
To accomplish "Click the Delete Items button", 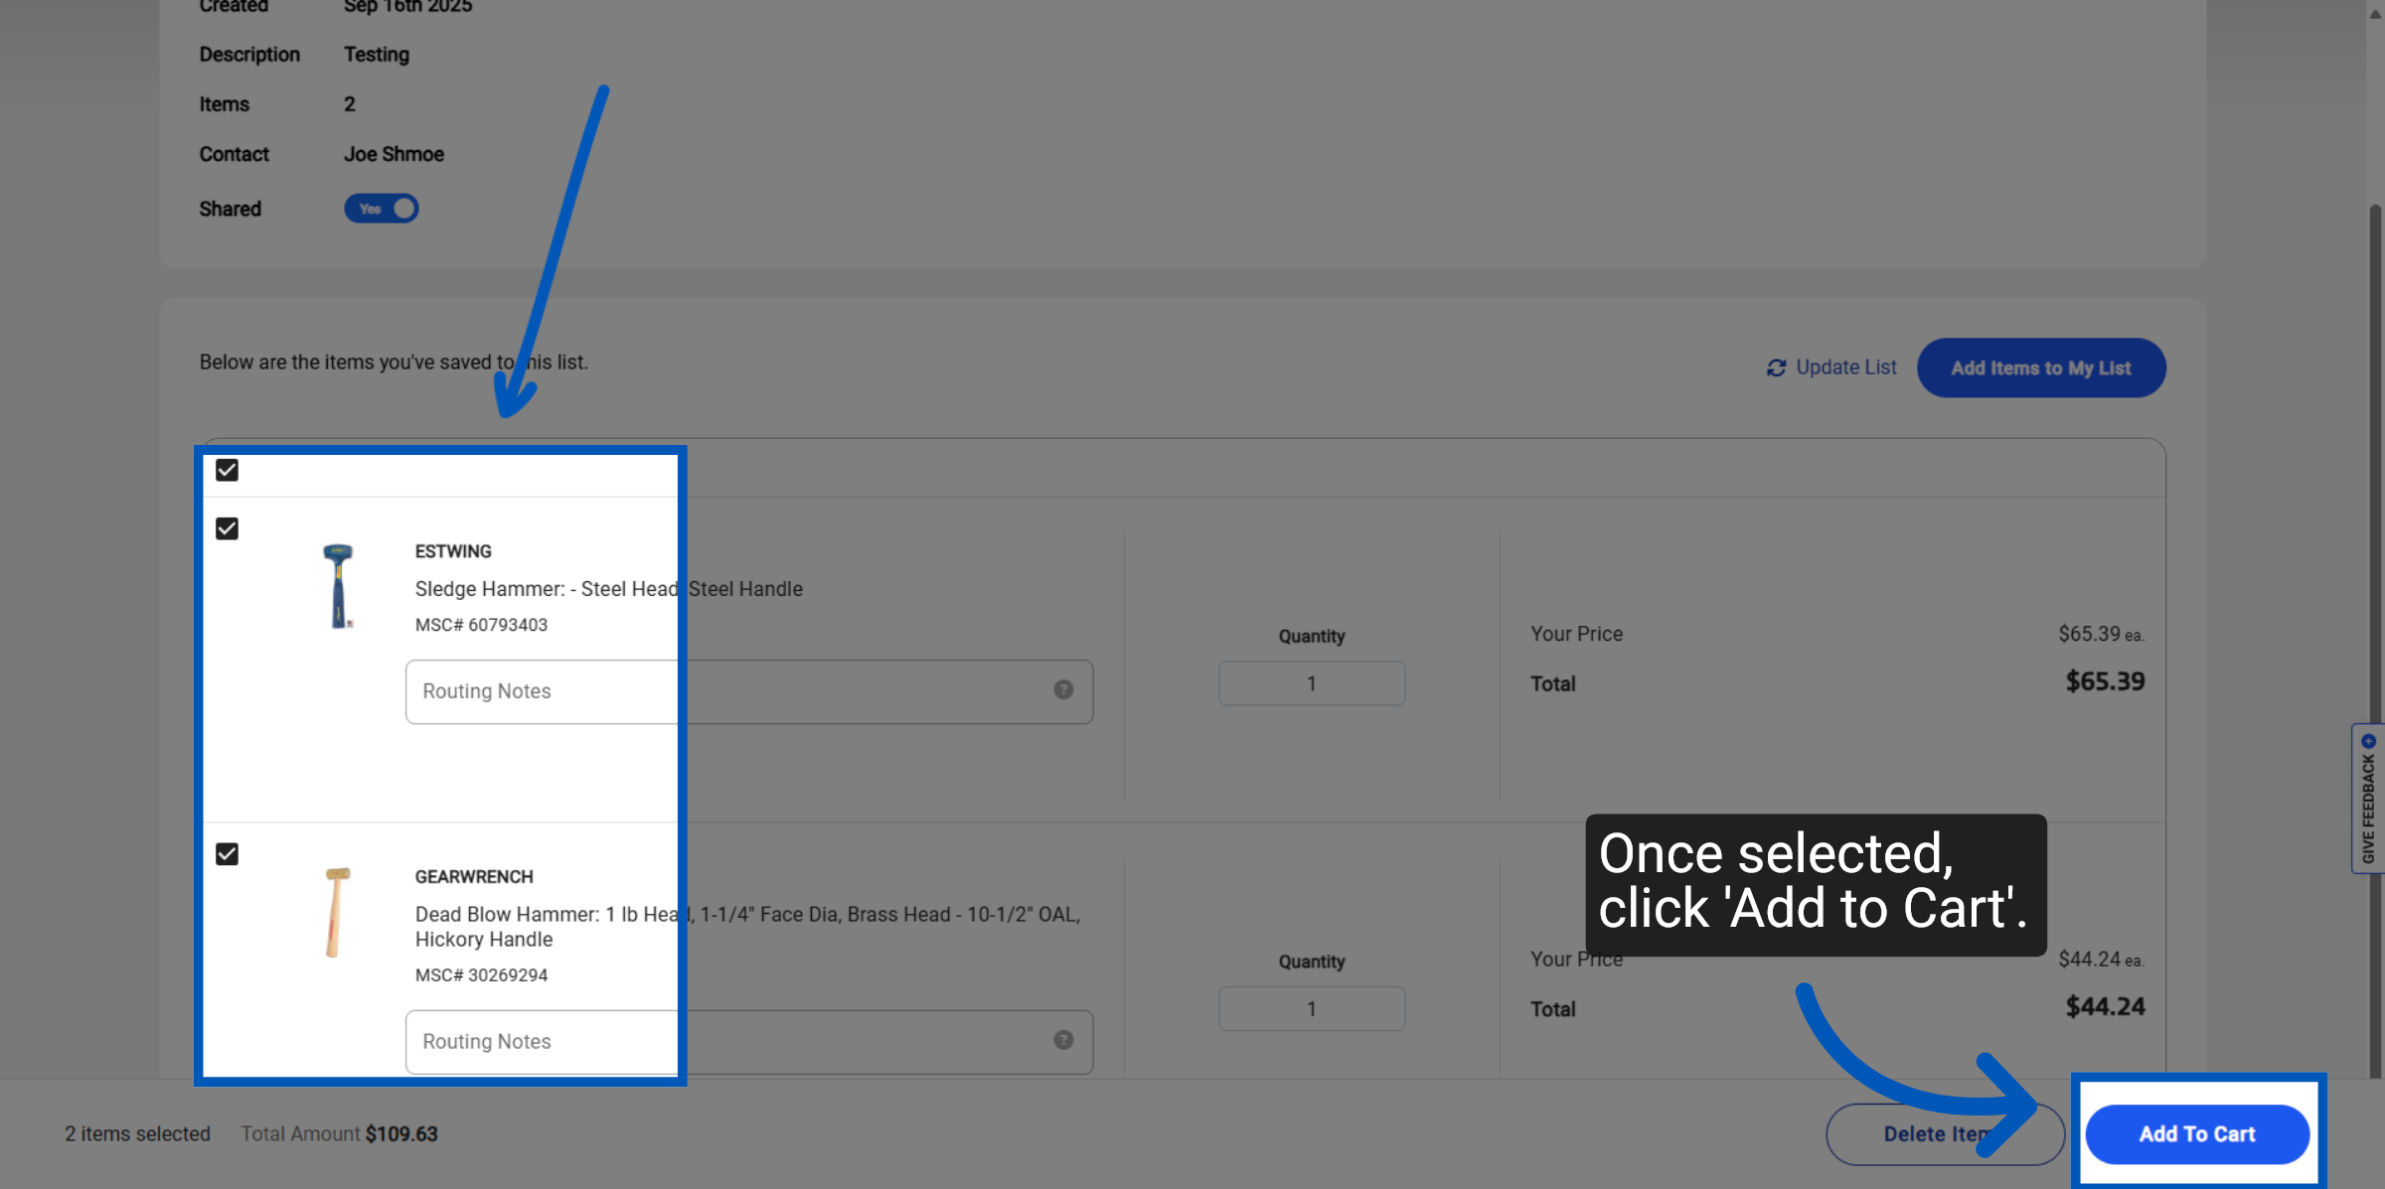I will pyautogui.click(x=1945, y=1134).
